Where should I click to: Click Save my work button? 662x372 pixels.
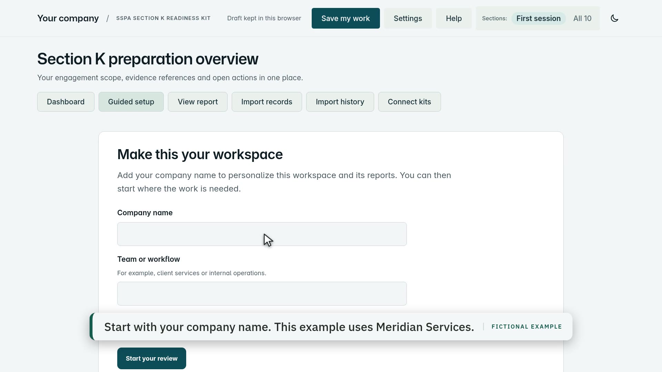click(x=345, y=18)
